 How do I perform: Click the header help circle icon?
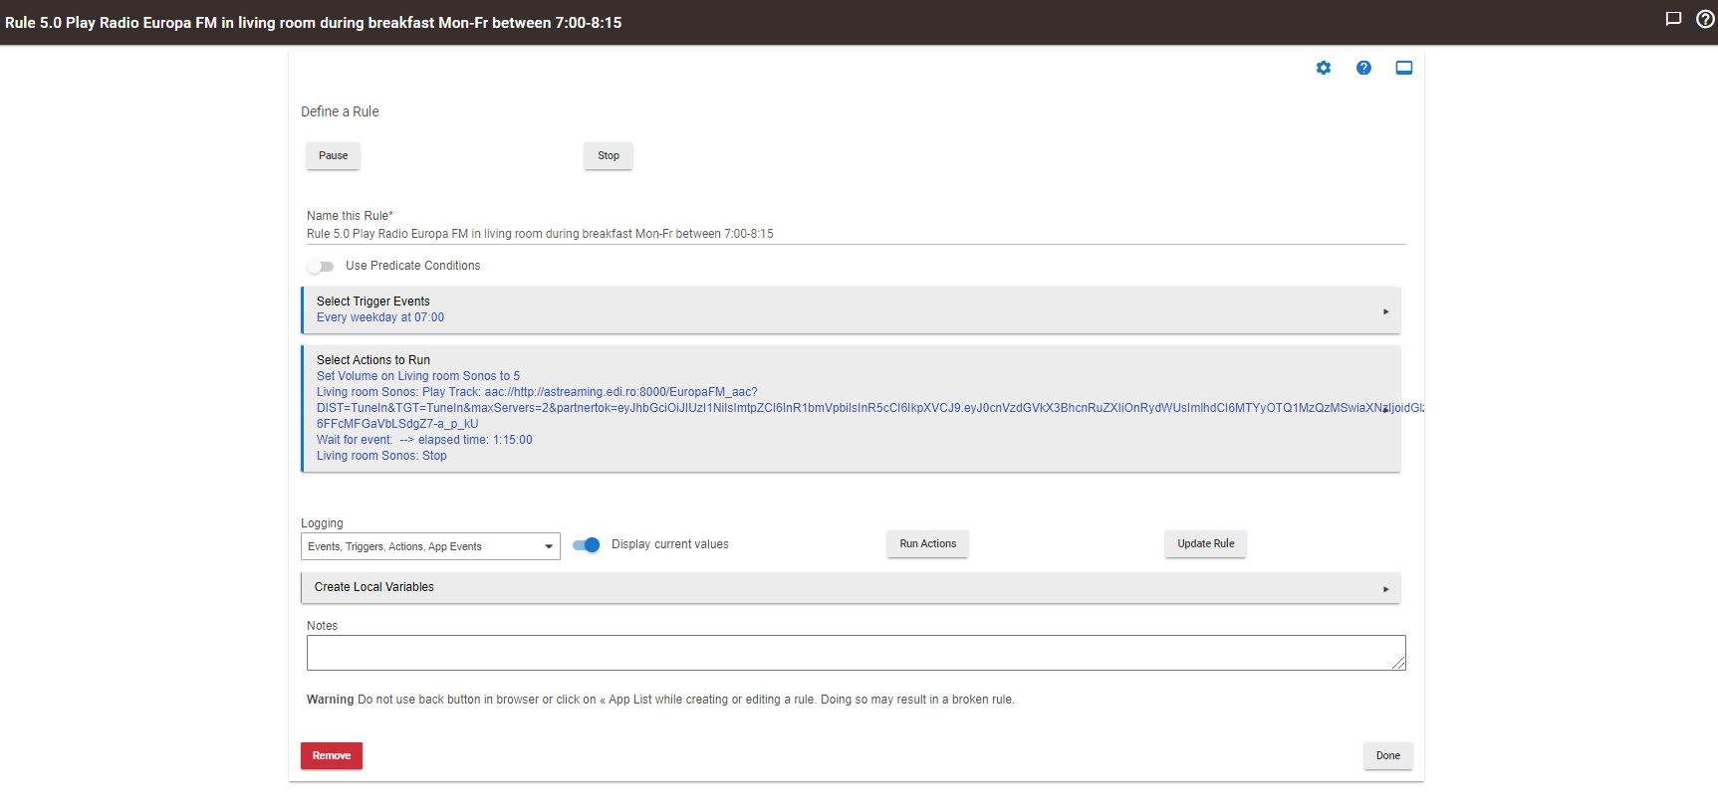pos(1704,19)
